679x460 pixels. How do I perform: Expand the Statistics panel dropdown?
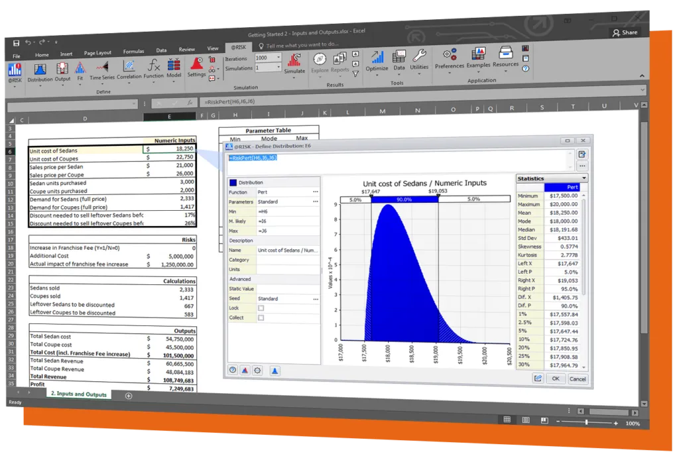pos(584,178)
